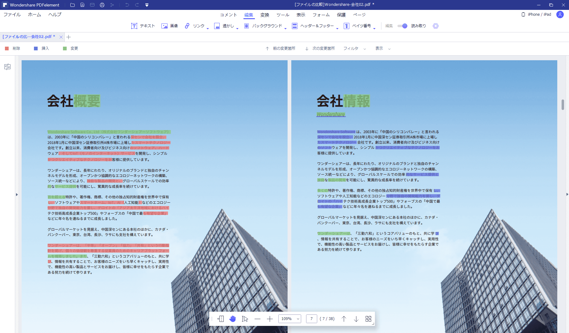
Task: Click the share icon in title bar
Action: click(112, 5)
